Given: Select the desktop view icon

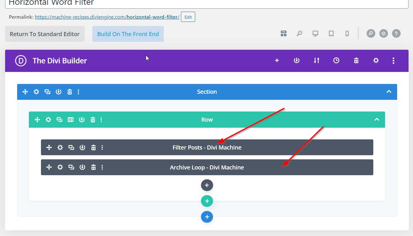Looking at the screenshot, I should [x=315, y=34].
